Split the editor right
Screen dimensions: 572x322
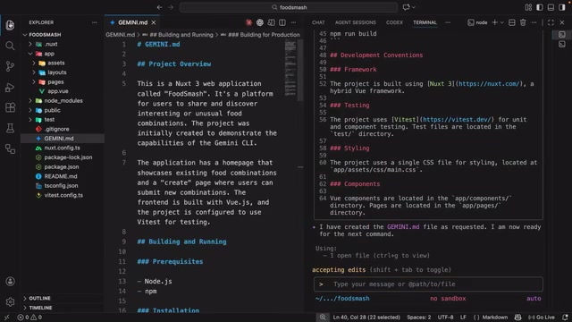[282, 22]
